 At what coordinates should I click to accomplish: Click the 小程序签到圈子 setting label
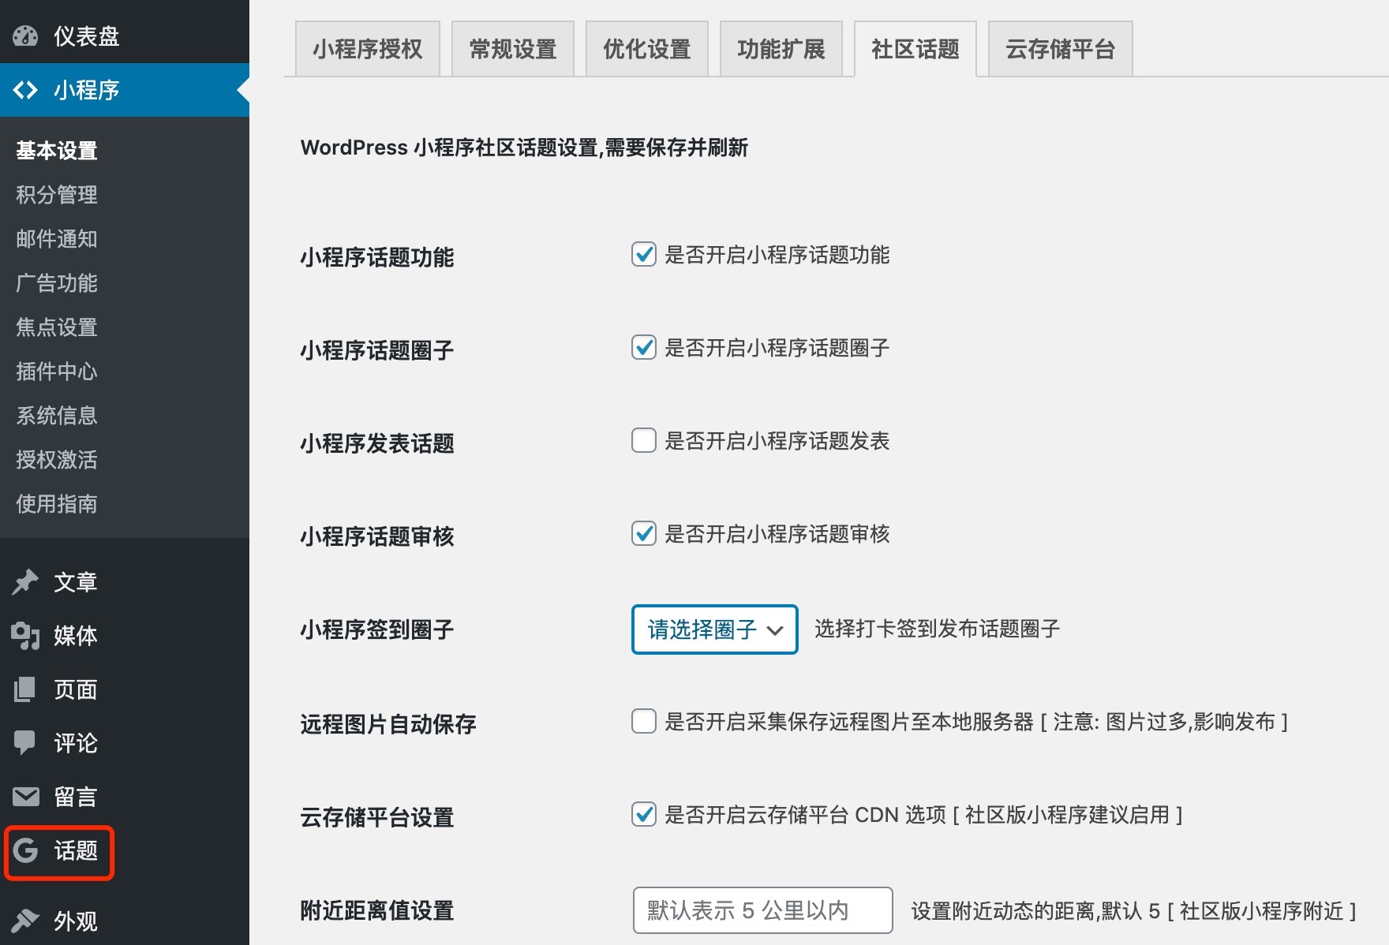point(377,629)
